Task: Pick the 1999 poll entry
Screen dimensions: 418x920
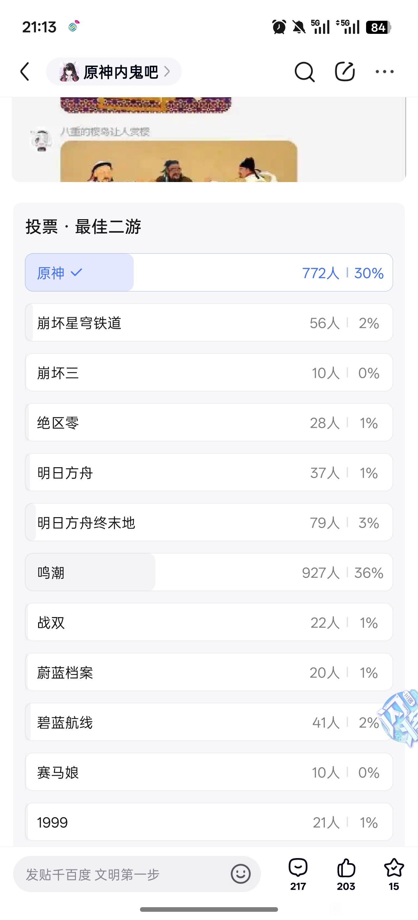Action: pos(209,822)
